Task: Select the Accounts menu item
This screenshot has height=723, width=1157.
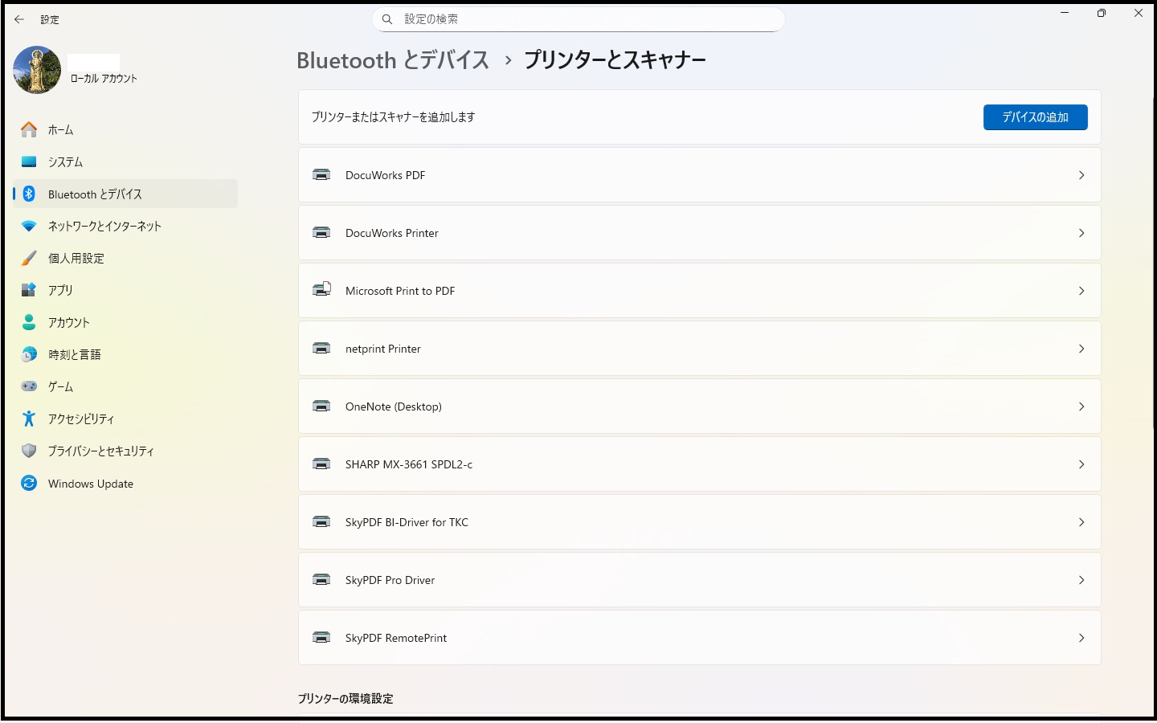Action: pos(69,322)
